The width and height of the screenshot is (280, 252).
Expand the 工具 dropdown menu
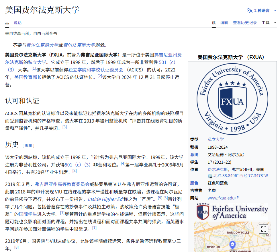[266, 22]
